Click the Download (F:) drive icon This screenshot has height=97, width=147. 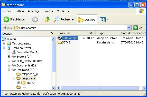[x=14, y=70]
